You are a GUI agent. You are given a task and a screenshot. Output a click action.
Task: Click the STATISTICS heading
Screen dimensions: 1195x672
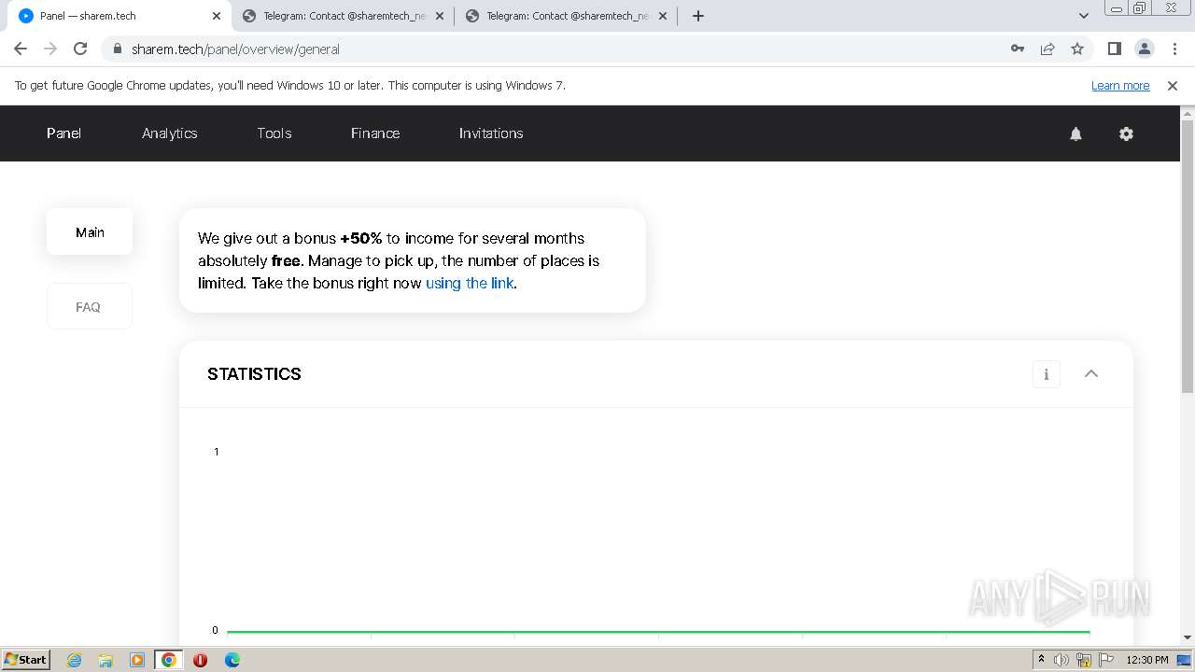(254, 374)
